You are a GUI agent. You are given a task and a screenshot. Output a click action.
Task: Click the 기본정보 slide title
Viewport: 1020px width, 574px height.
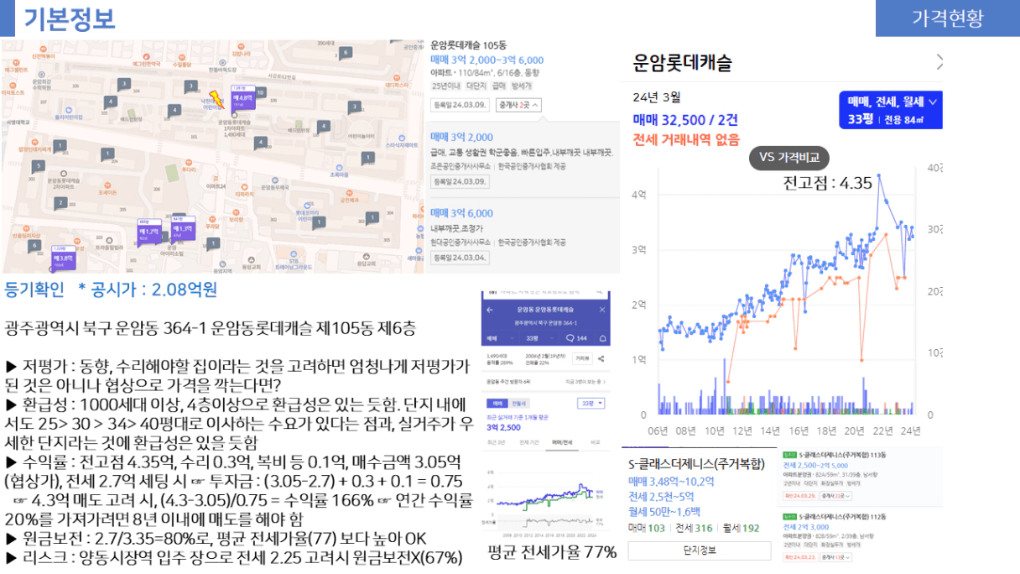70,18
